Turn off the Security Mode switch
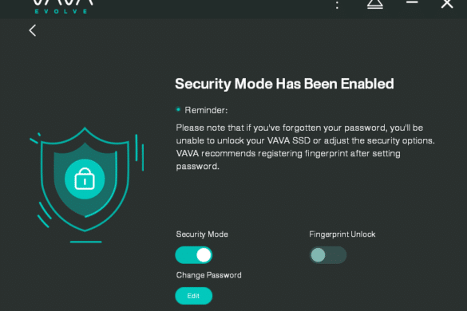 (194, 255)
